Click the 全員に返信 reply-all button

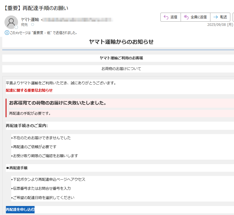tap(196, 17)
